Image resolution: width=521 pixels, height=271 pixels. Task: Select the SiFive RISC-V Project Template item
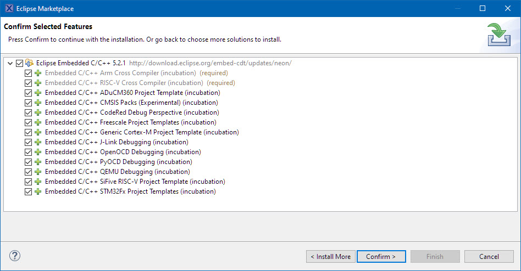[135, 182]
